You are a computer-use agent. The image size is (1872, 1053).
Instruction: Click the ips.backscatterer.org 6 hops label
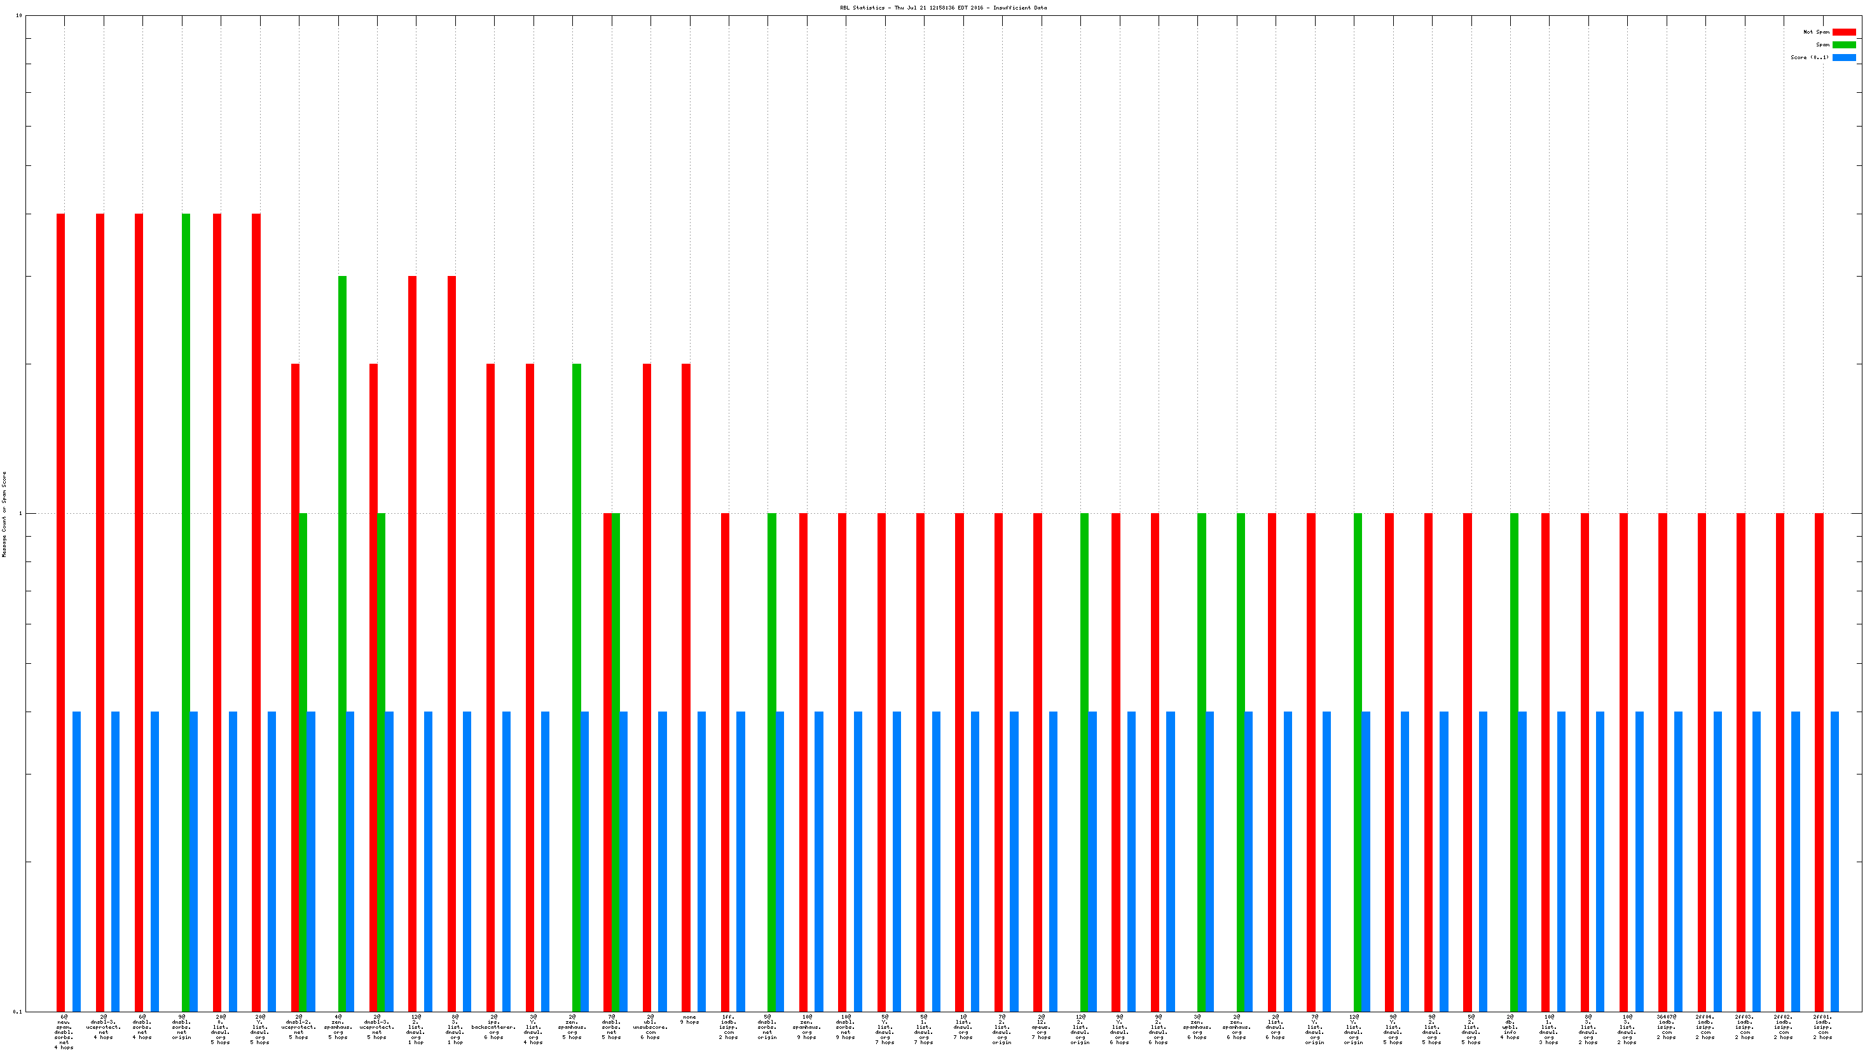tap(493, 1027)
